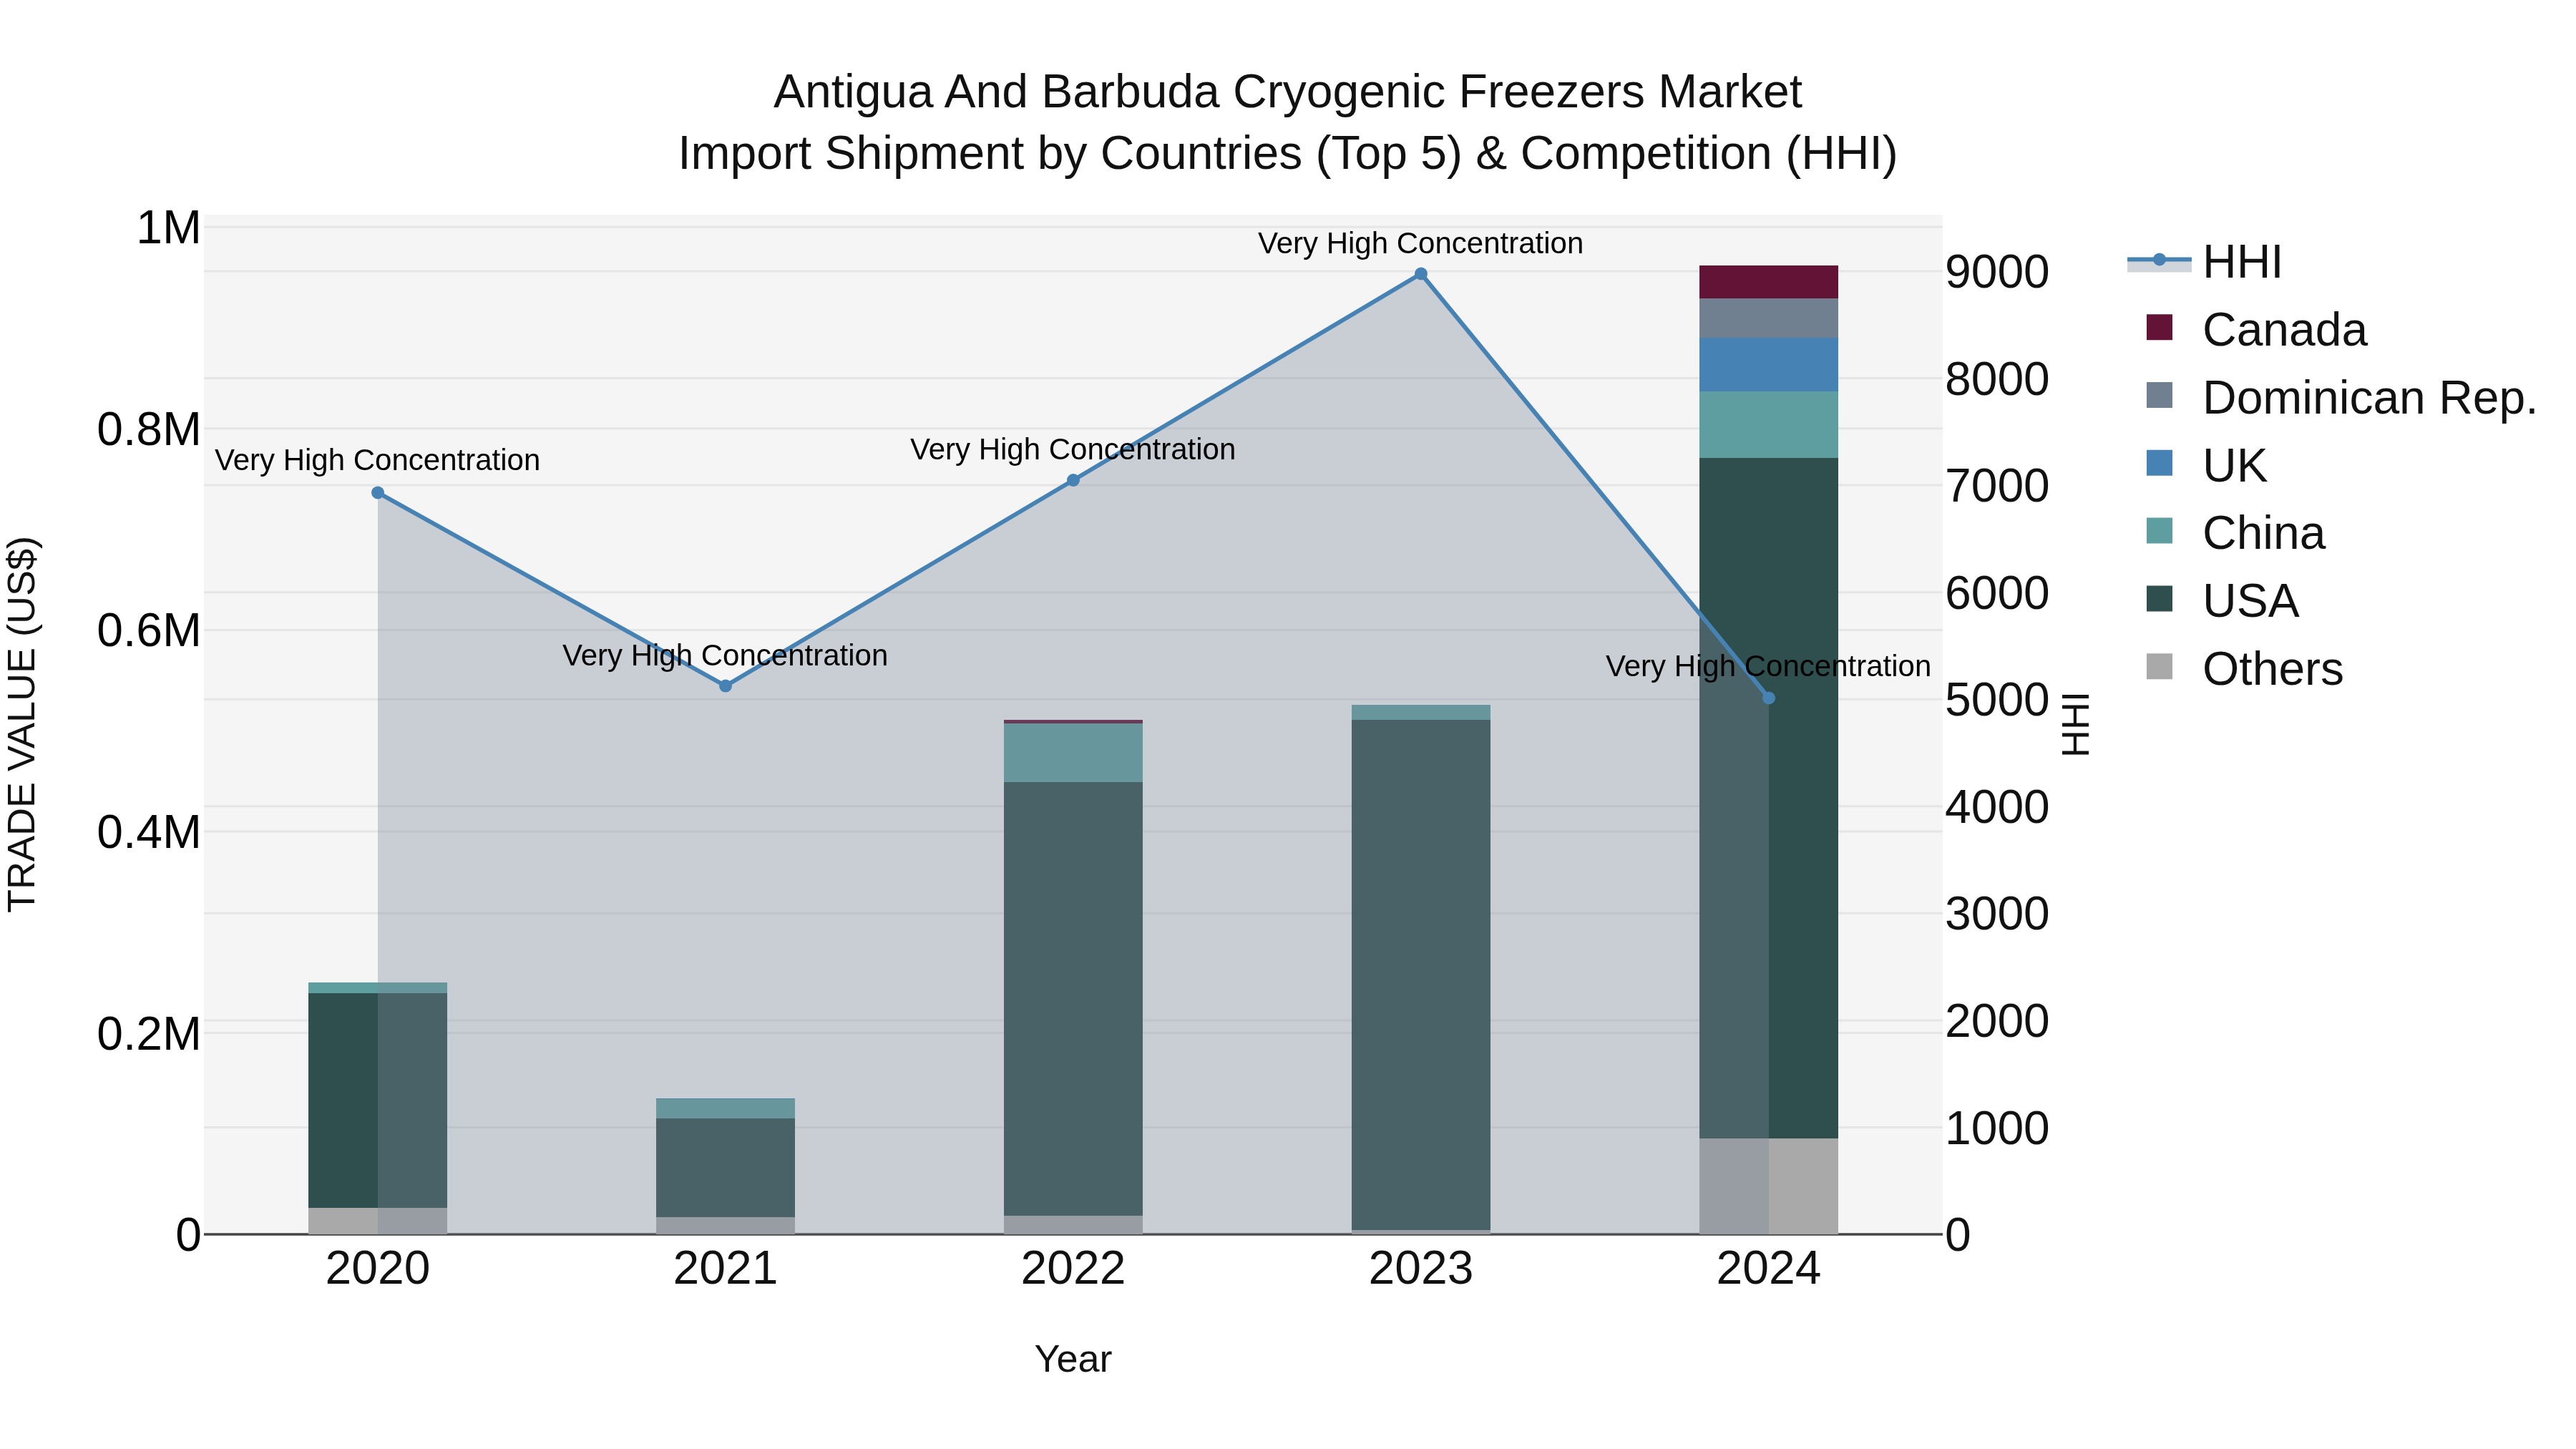This screenshot has height=1449, width=2576.
Task: Click the China segment of 2021 bar
Action: [x=726, y=1108]
